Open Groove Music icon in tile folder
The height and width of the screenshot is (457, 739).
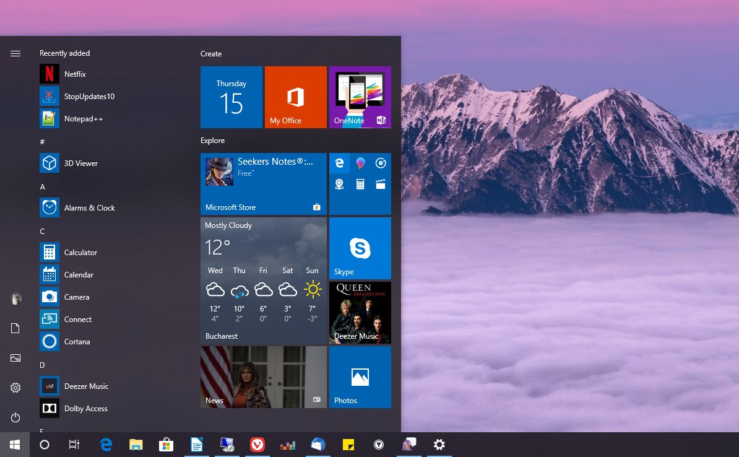[x=381, y=163]
